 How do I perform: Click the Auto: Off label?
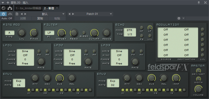point(7,18)
